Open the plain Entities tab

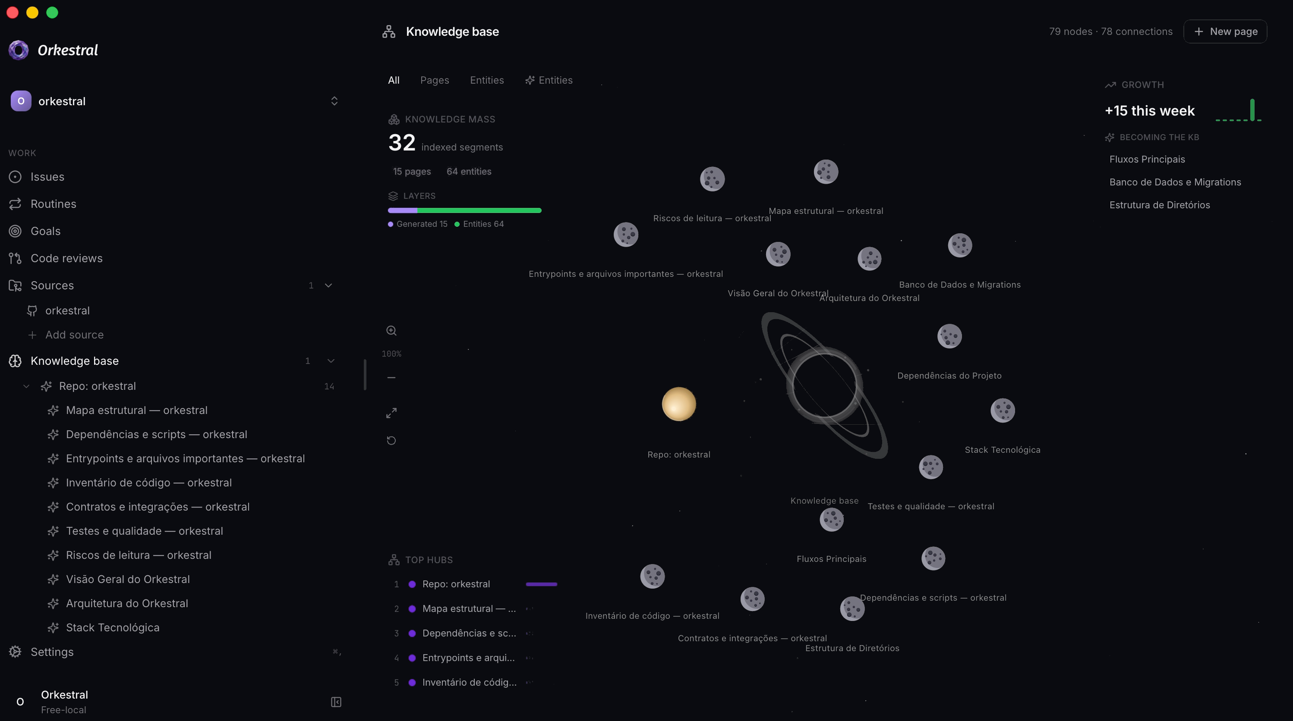pyautogui.click(x=486, y=80)
